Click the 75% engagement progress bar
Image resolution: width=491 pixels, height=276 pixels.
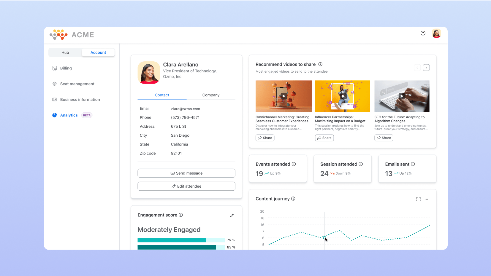point(181,240)
